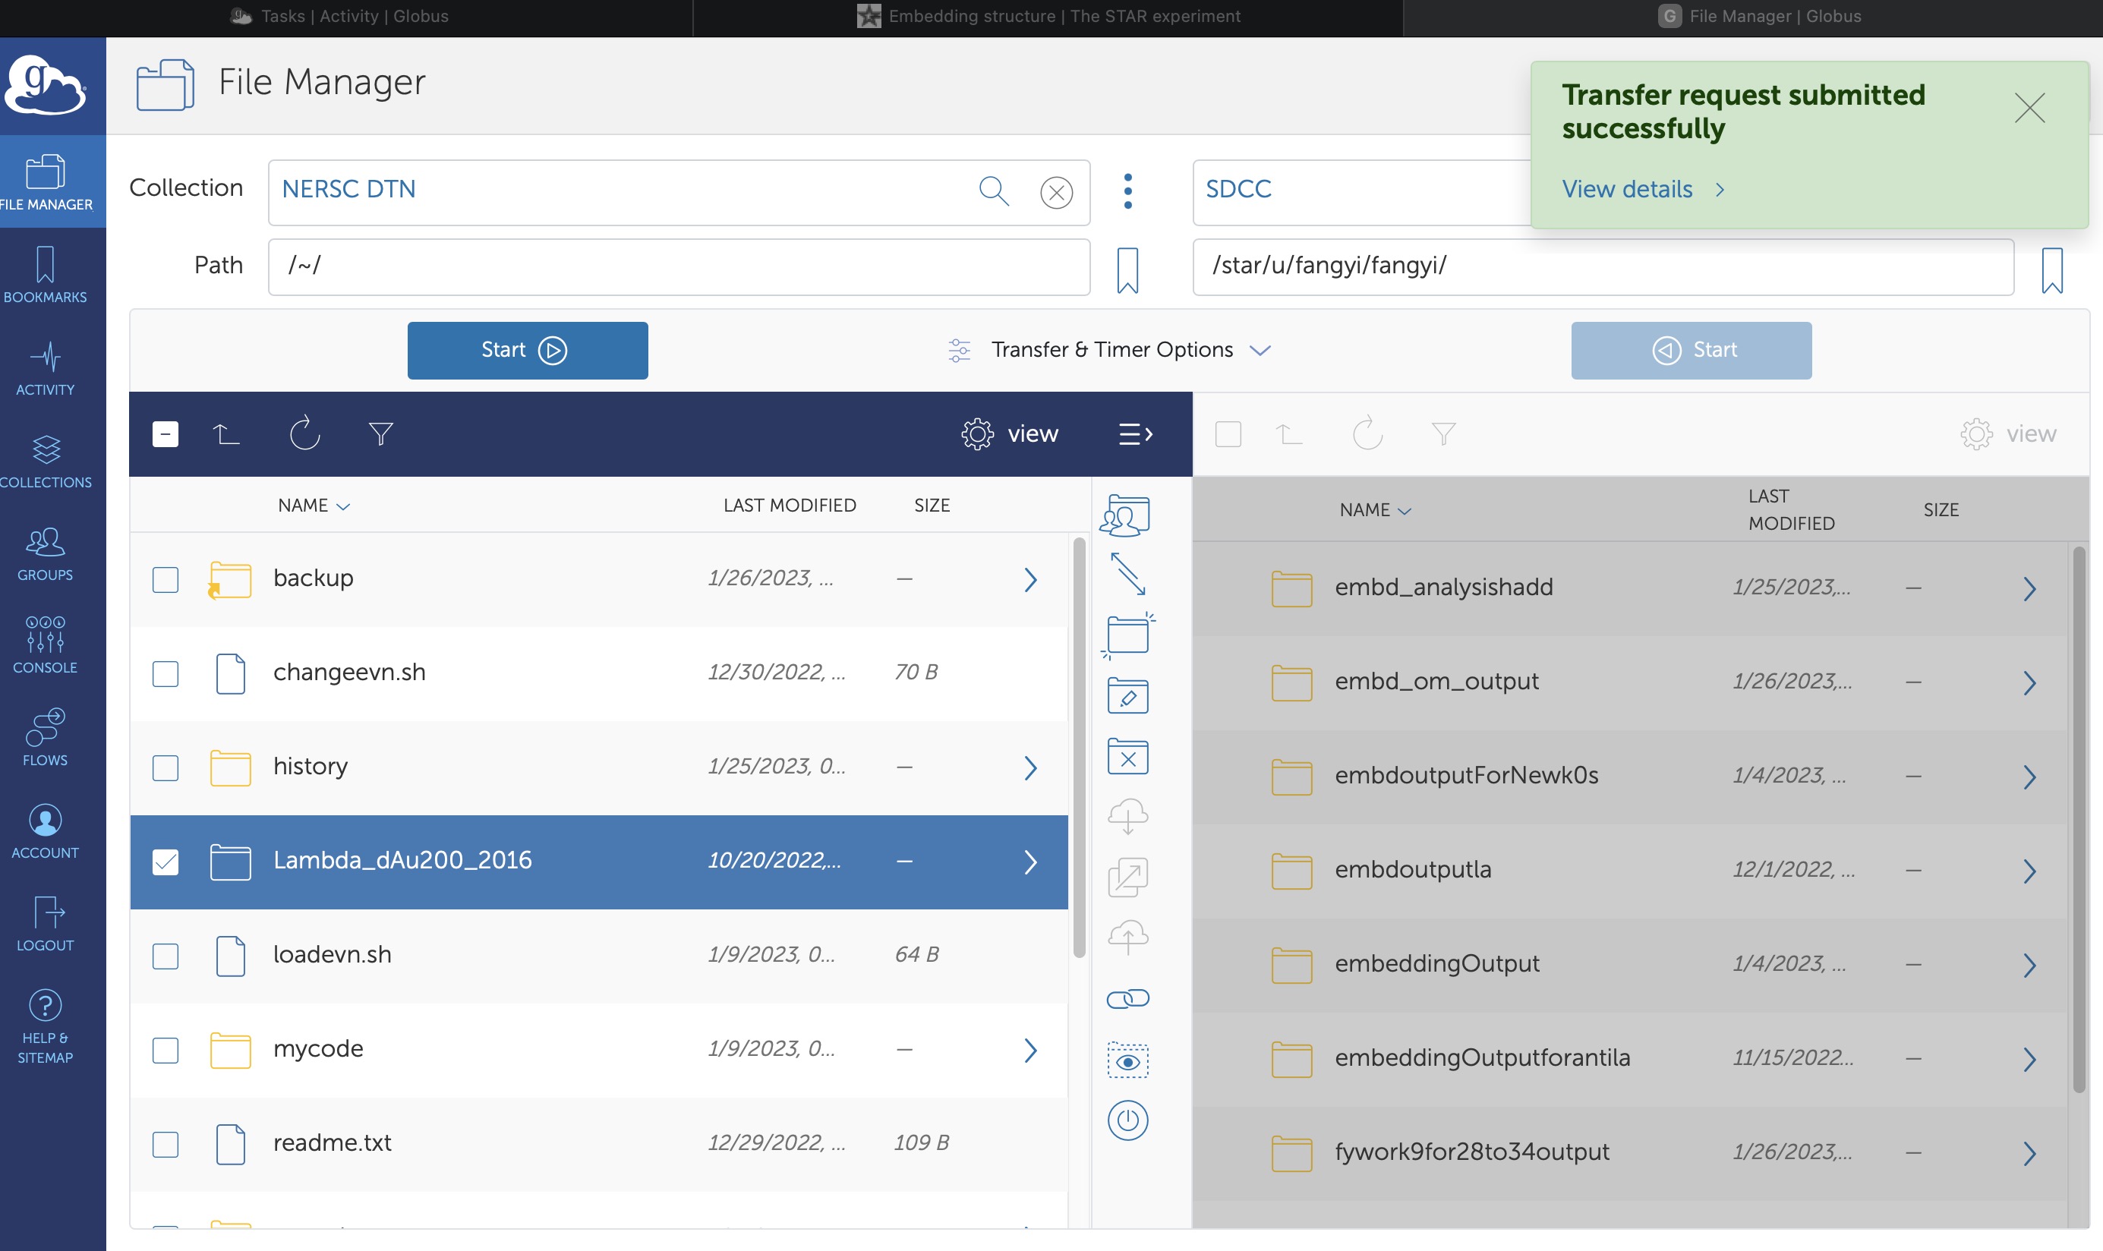Check the readme.txt checkbox
Screen dimensions: 2103x1251
pos(166,1144)
